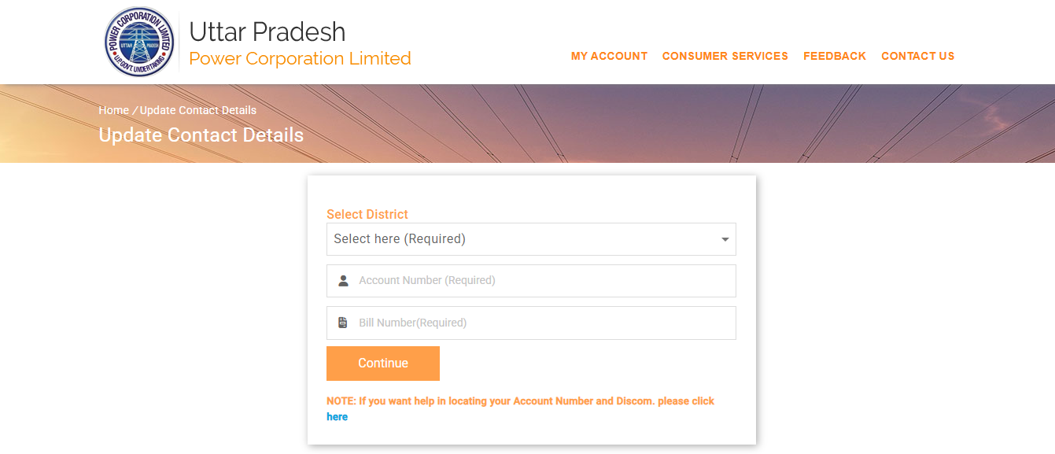The width and height of the screenshot is (1055, 454).
Task: Click the Select District label
Action: [367, 214]
